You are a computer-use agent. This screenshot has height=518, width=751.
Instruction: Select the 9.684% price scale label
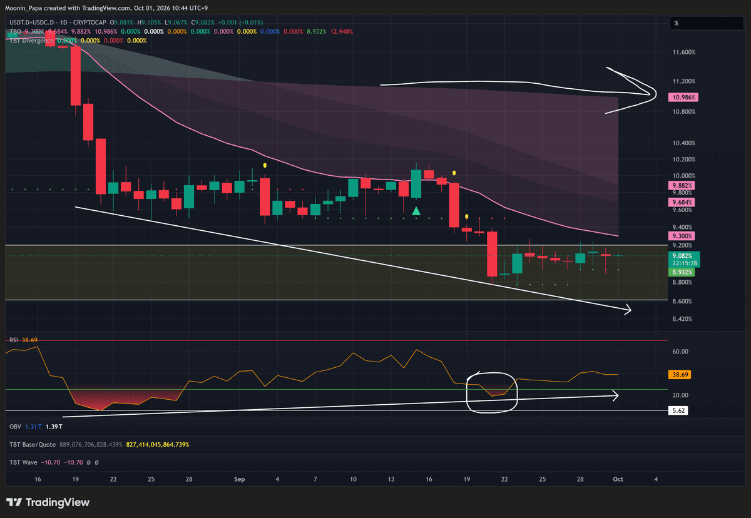682,203
